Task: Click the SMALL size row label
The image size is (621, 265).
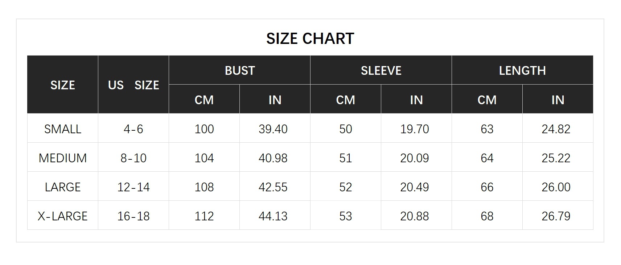Action: point(63,129)
